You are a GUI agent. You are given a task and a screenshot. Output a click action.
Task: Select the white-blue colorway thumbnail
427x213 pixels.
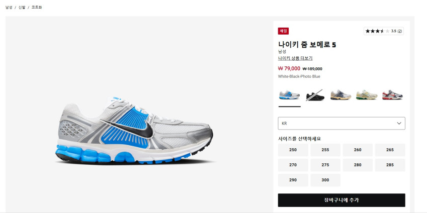(x=289, y=95)
